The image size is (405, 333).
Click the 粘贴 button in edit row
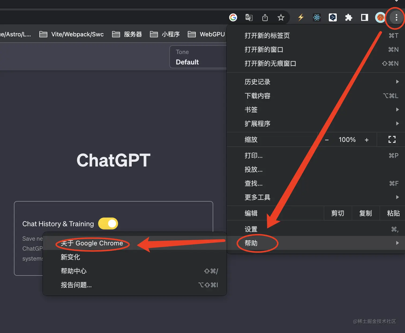(x=393, y=213)
